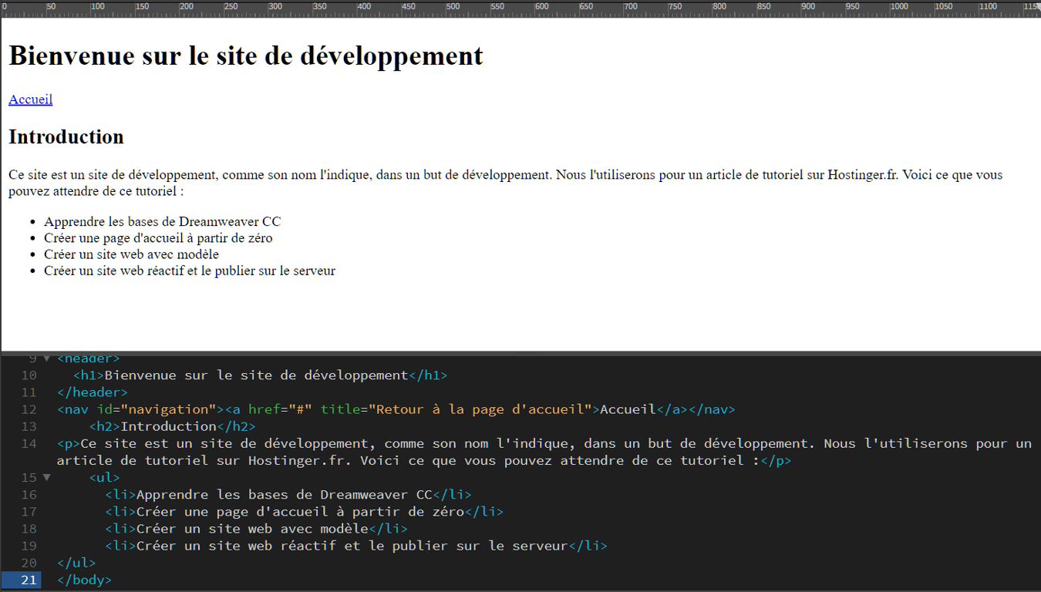Screen dimensions: 1041x592
Task: Click the list item Créer un site web réactif
Action: tap(190, 271)
